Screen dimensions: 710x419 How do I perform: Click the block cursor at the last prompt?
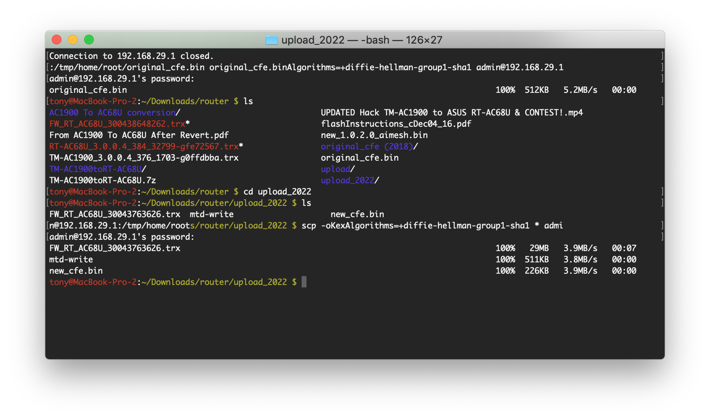point(304,282)
